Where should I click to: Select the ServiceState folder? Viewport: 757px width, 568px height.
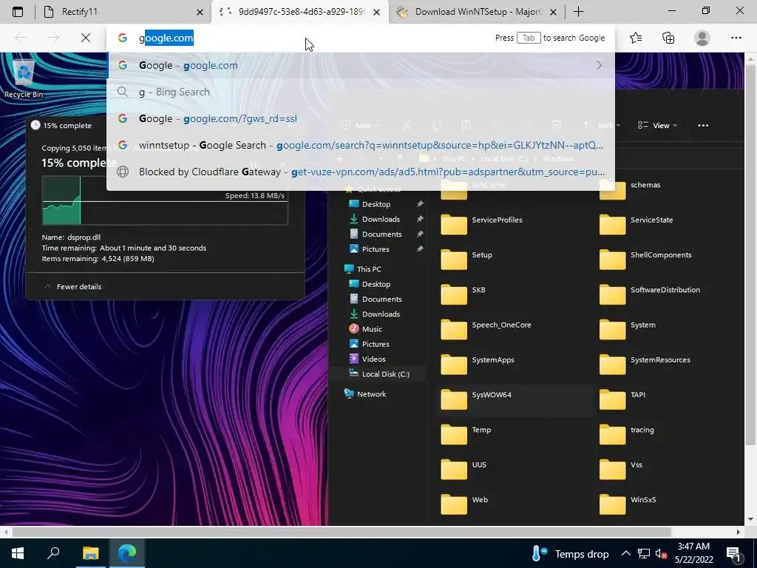[x=637, y=224]
